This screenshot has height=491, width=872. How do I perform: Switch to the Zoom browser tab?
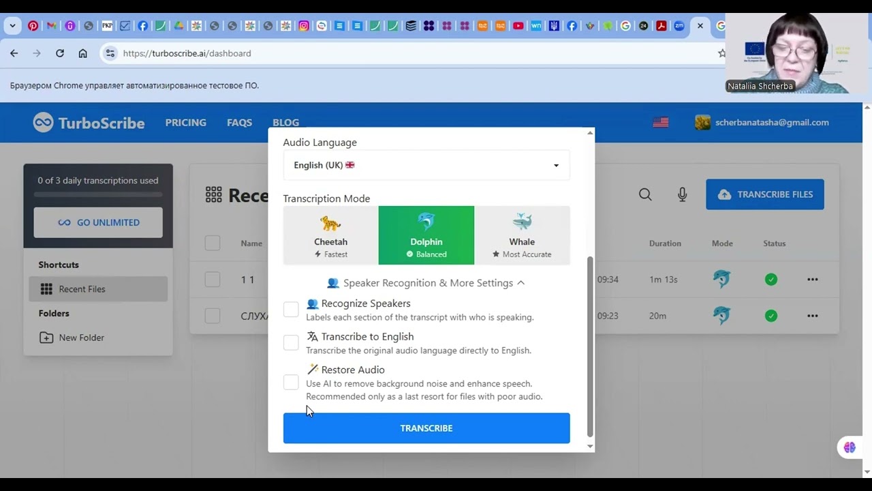coord(679,26)
